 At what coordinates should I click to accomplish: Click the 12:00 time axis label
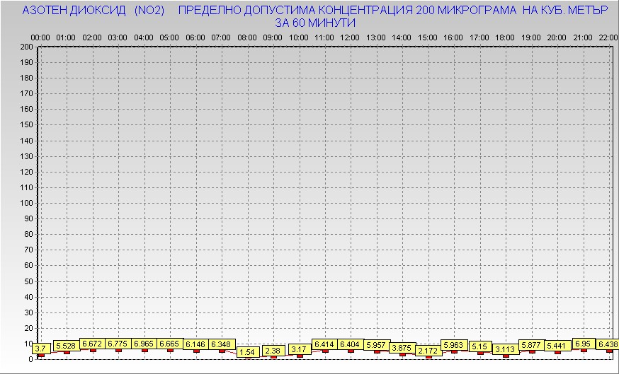point(350,37)
